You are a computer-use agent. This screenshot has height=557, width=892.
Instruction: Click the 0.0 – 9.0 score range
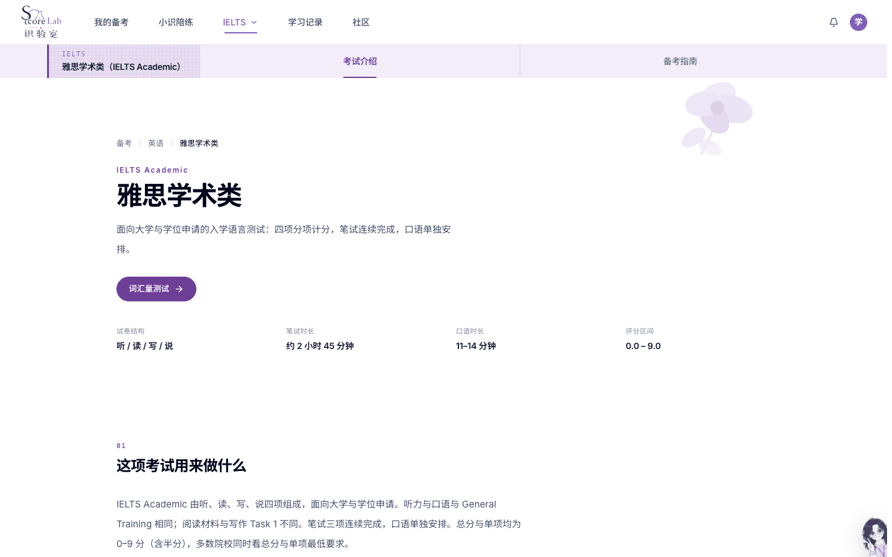(643, 346)
